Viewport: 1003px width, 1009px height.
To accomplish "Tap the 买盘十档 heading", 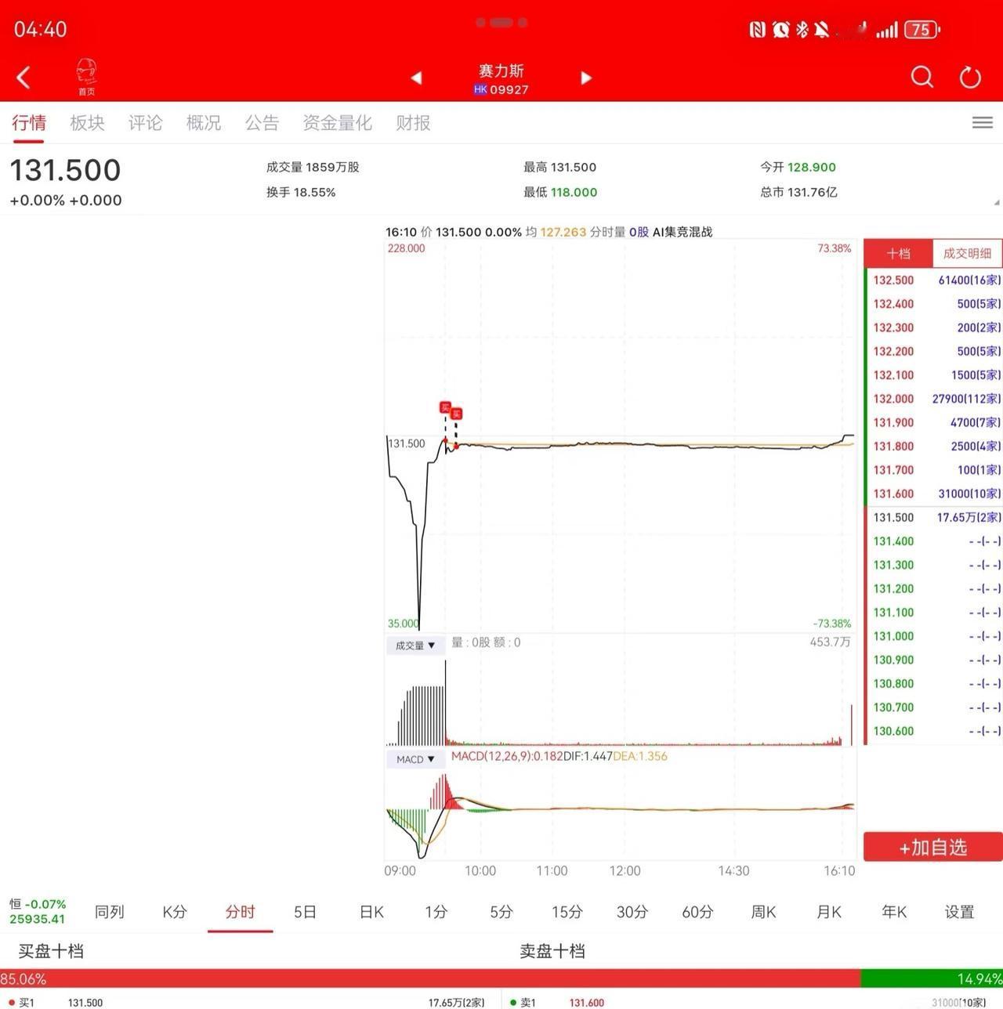I will (51, 951).
